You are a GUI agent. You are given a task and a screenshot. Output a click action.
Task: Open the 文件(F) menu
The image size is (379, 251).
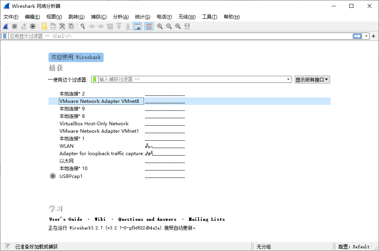(11, 17)
